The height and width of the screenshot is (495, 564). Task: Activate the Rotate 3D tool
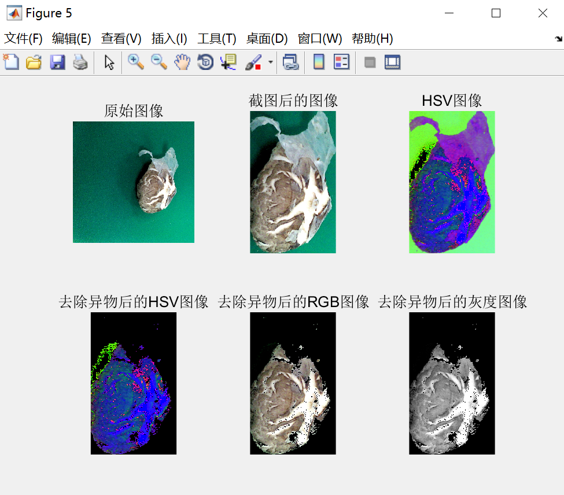tap(205, 62)
